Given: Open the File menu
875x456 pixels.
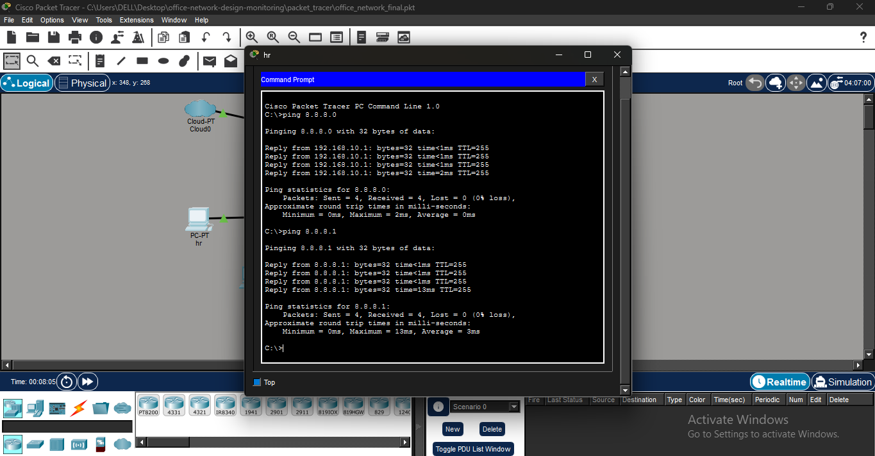Looking at the screenshot, I should click(9, 20).
